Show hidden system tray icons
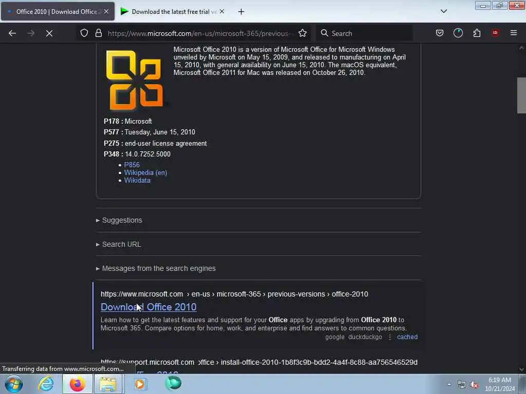This screenshot has width=526, height=394. click(x=449, y=385)
